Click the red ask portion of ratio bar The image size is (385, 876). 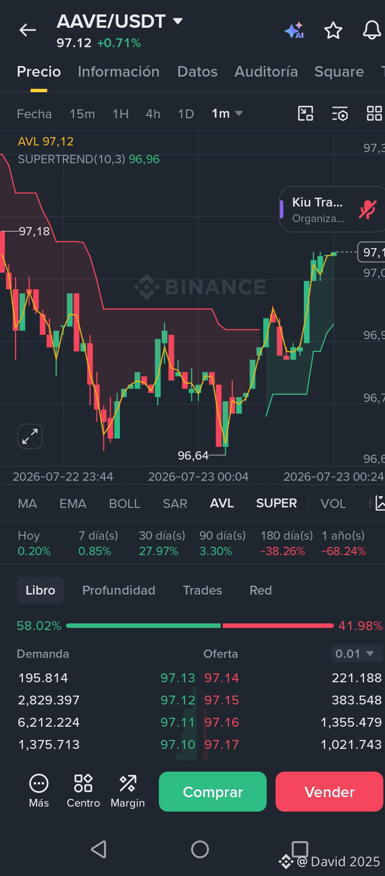click(x=278, y=626)
